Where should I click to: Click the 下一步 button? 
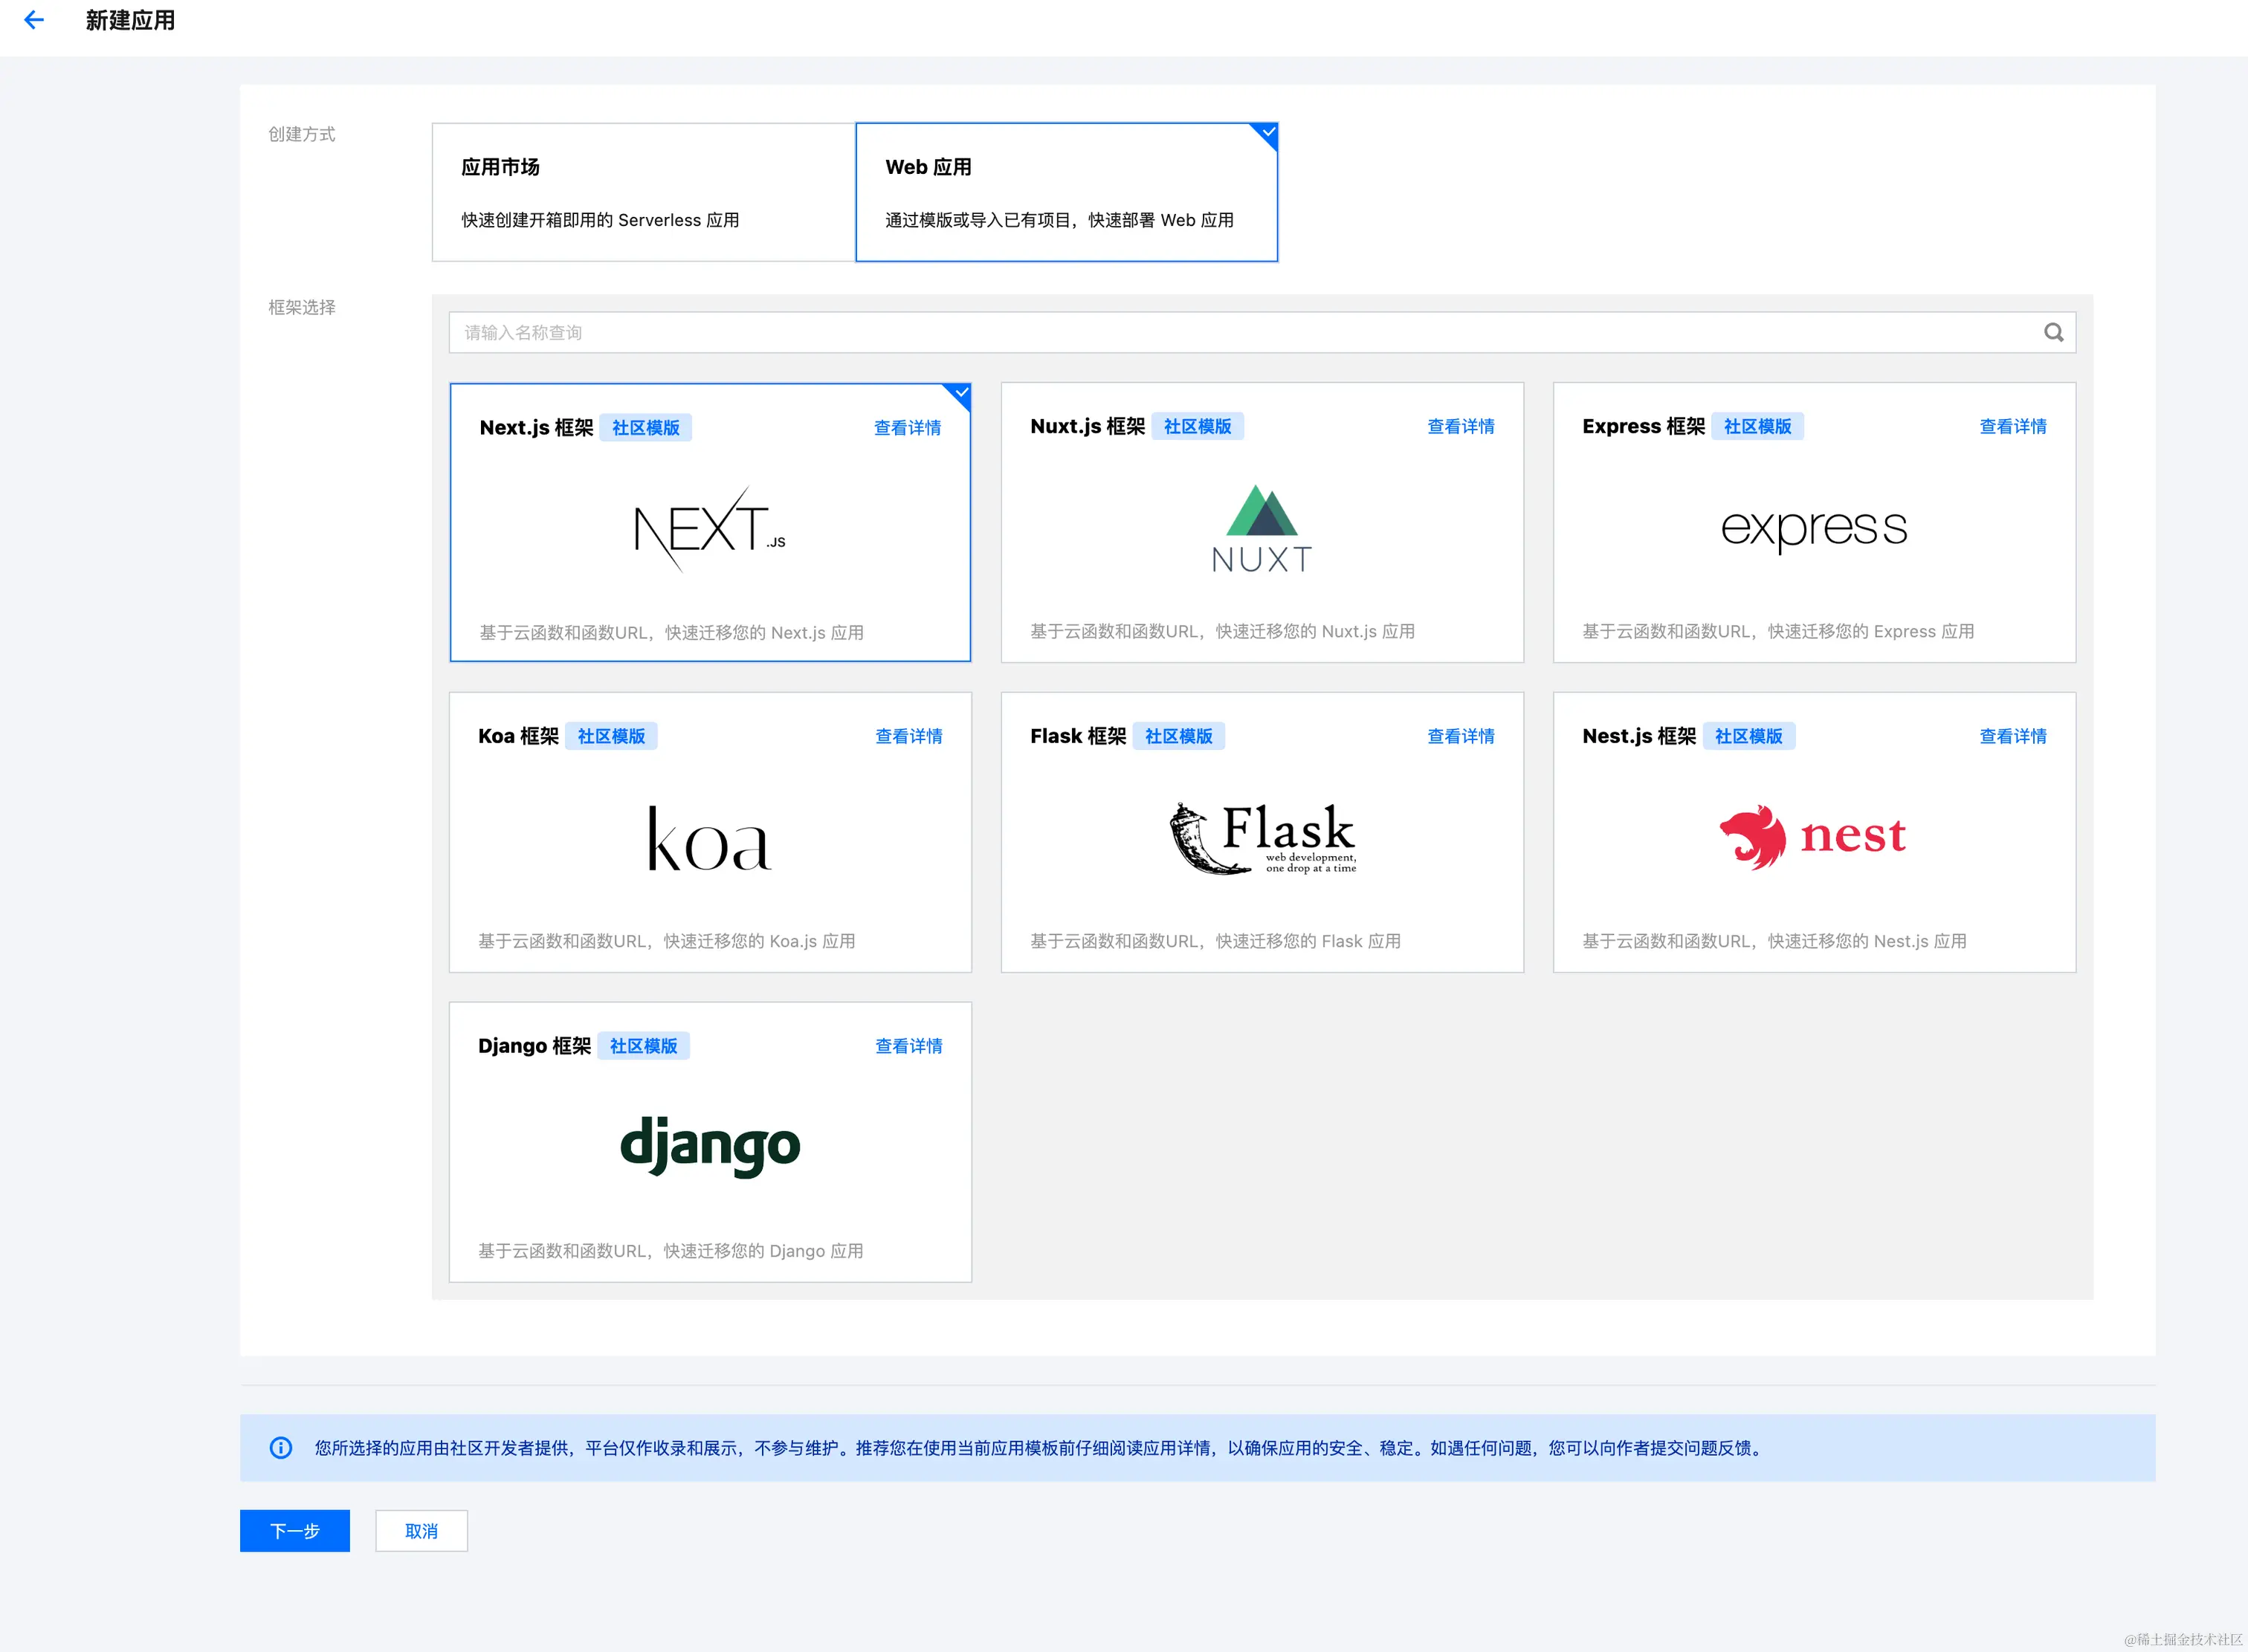[294, 1531]
